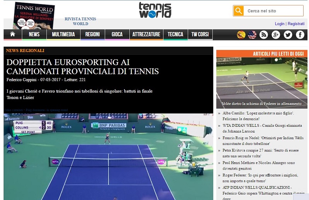Expand the ATTREZZATURE menu
The width and height of the screenshot is (309, 200).
point(146,34)
